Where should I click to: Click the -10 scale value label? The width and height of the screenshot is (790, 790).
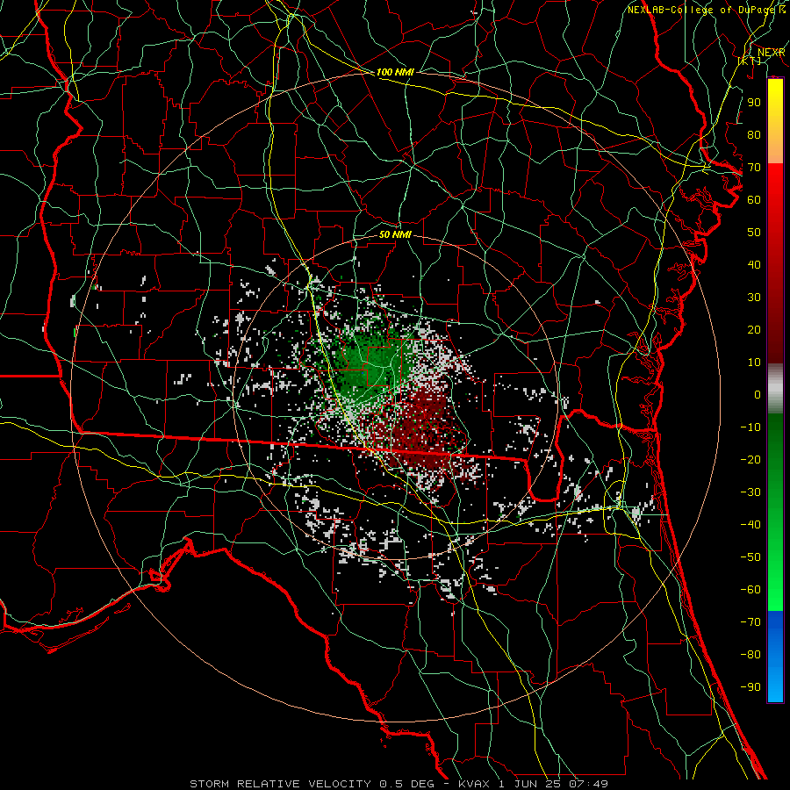pyautogui.click(x=750, y=427)
